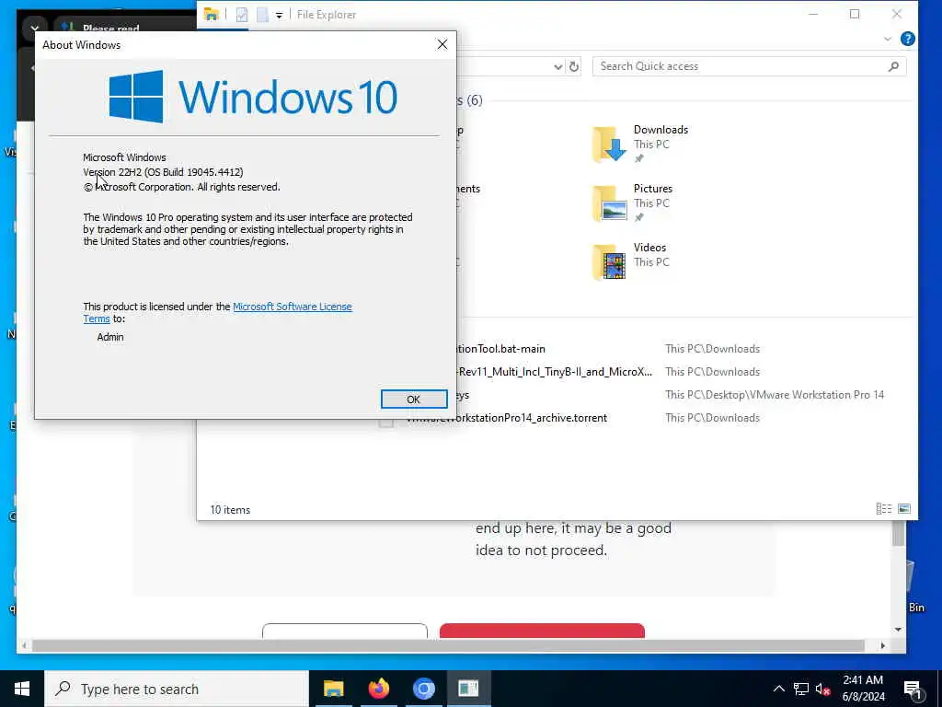Click the 10 items status text
942x707 pixels.
pos(230,510)
